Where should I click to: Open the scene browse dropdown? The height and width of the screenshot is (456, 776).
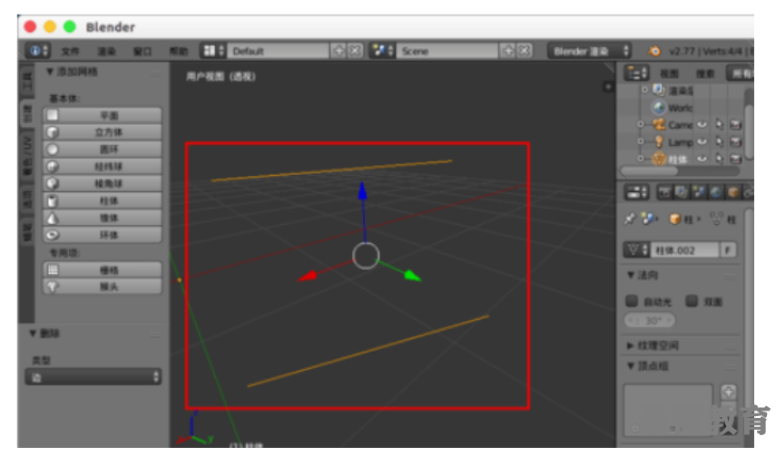click(x=383, y=51)
